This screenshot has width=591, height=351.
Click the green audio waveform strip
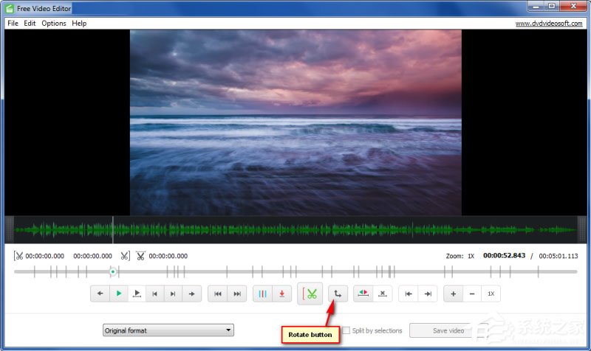coord(295,229)
